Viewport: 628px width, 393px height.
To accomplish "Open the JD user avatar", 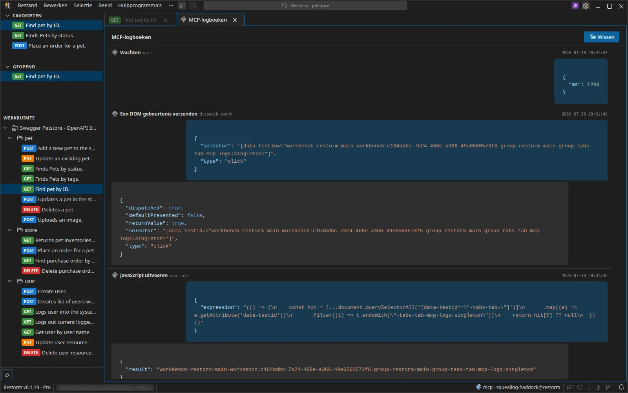I will click(575, 6).
